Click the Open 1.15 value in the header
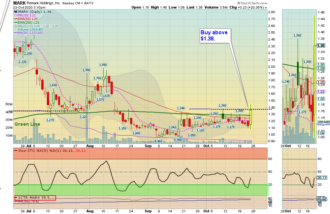The width and height of the screenshot is (330, 214). click(x=140, y=7)
